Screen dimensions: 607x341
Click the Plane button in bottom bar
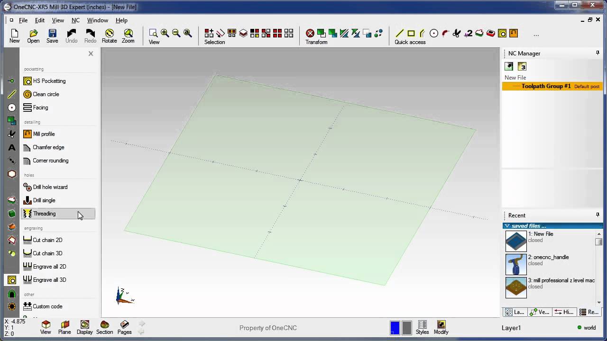coord(64,327)
